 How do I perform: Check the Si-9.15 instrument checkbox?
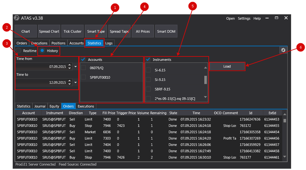(148, 80)
